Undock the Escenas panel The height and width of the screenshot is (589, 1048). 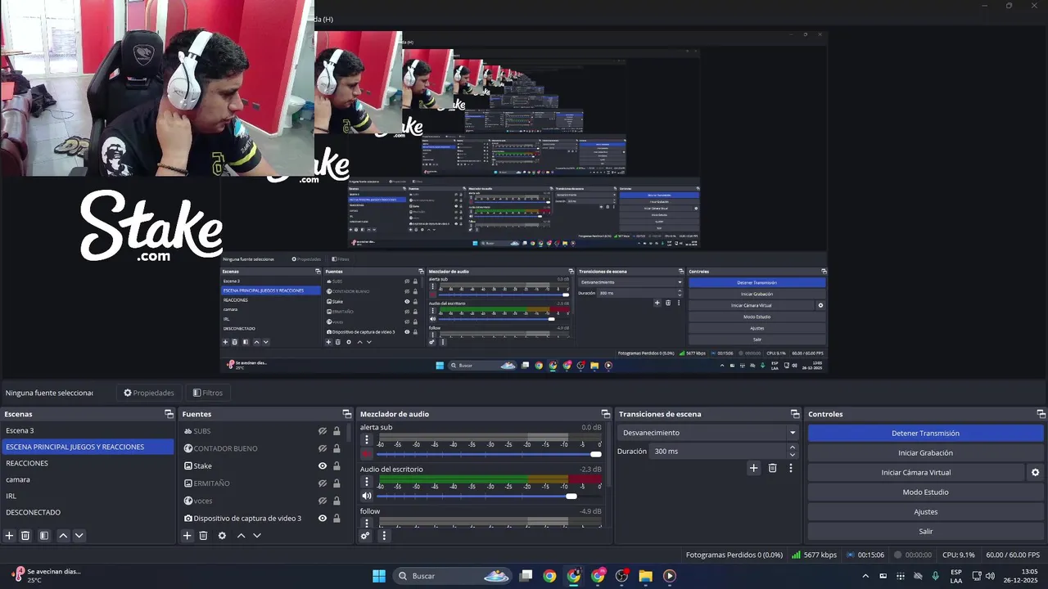pos(169,414)
